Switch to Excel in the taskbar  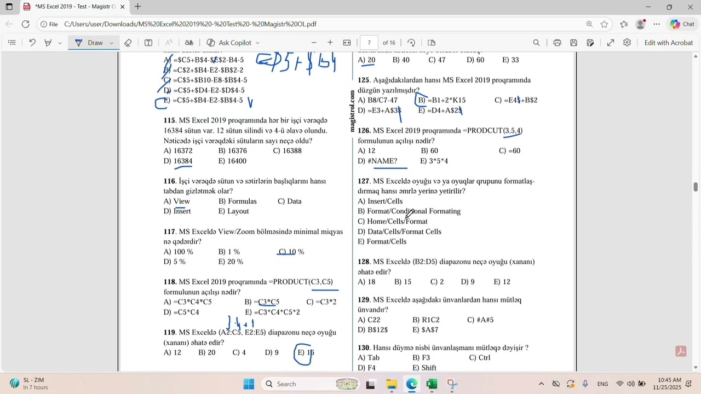tap(432, 384)
